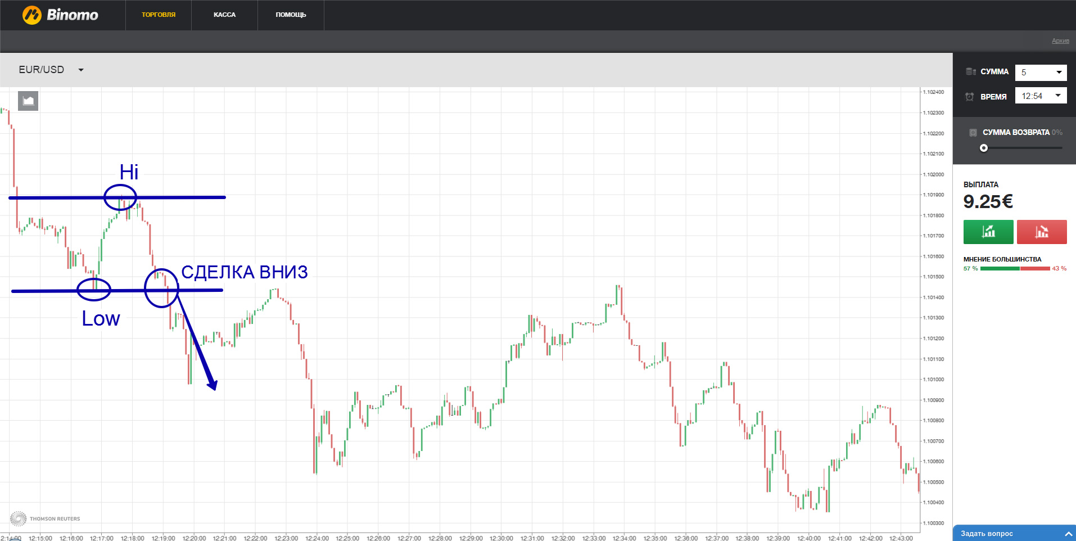Open the КАССА tab
Screen dimensions: 1076x541
(224, 15)
